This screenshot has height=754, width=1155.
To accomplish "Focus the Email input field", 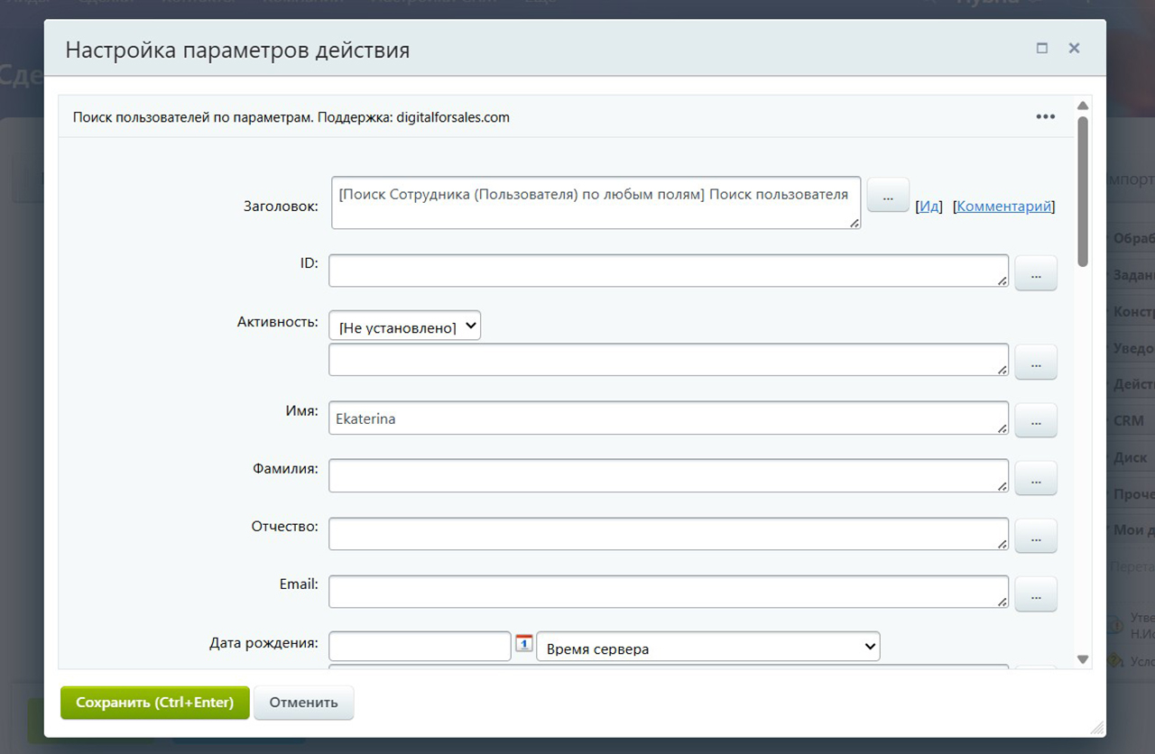I will click(x=668, y=593).
